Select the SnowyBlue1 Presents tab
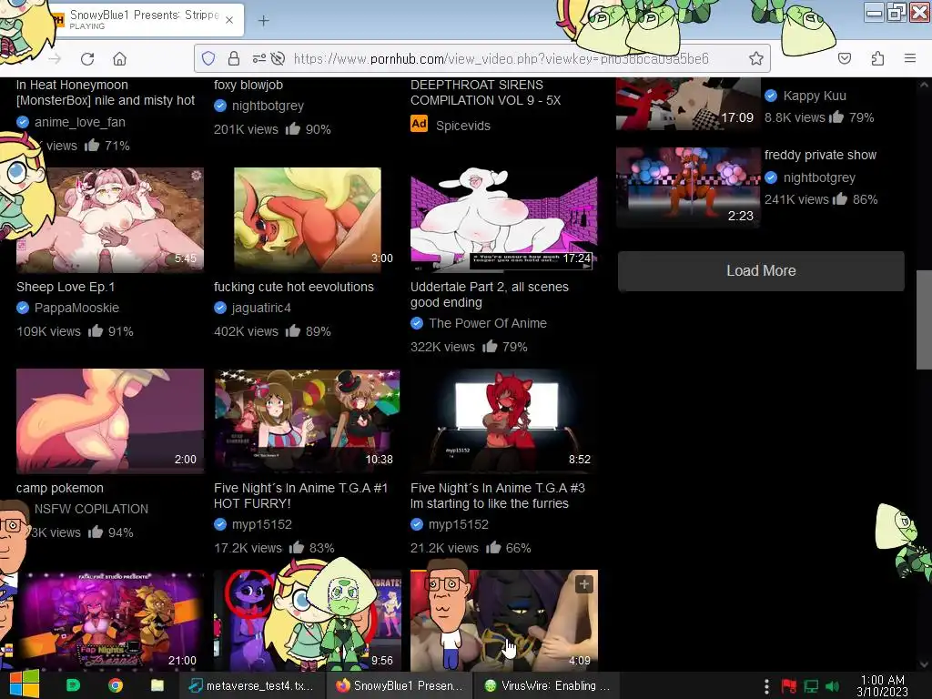The width and height of the screenshot is (932, 699). click(x=145, y=20)
